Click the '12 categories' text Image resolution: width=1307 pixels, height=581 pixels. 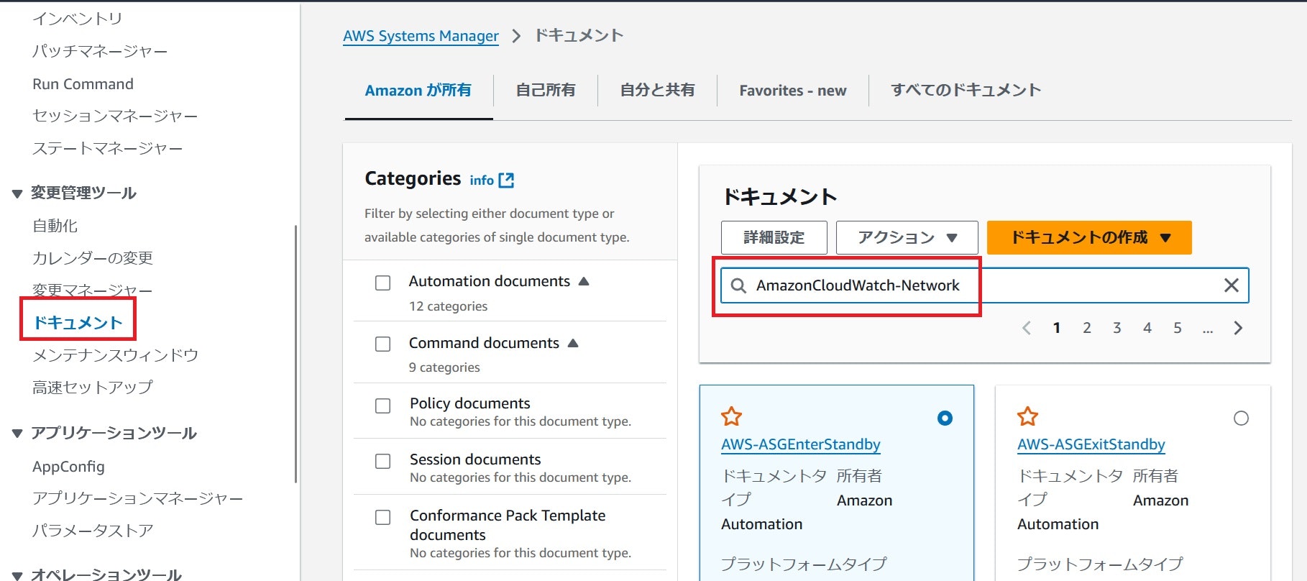(448, 306)
